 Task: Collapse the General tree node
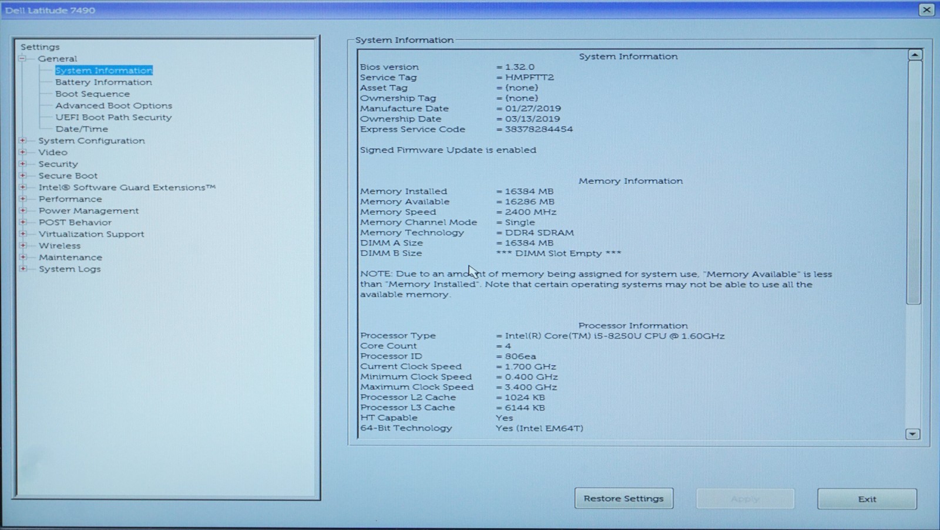coord(22,59)
